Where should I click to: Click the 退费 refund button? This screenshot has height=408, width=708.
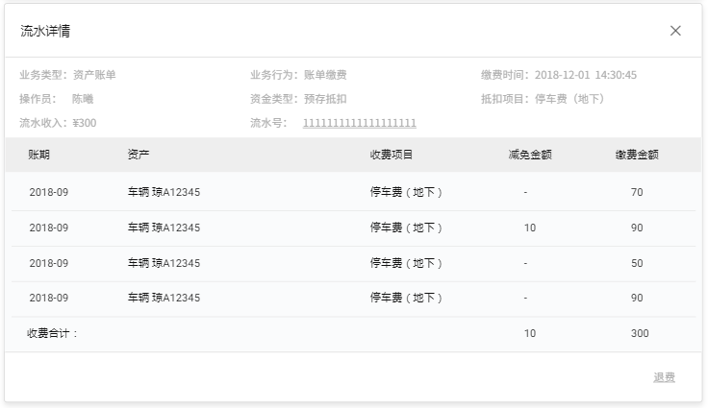[x=664, y=377]
